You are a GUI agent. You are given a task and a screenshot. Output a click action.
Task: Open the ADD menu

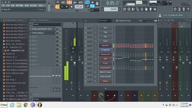click(13, 5)
